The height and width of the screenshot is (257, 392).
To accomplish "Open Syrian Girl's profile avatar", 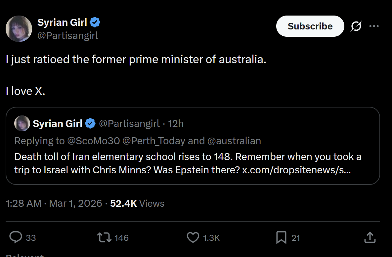I will [19, 29].
